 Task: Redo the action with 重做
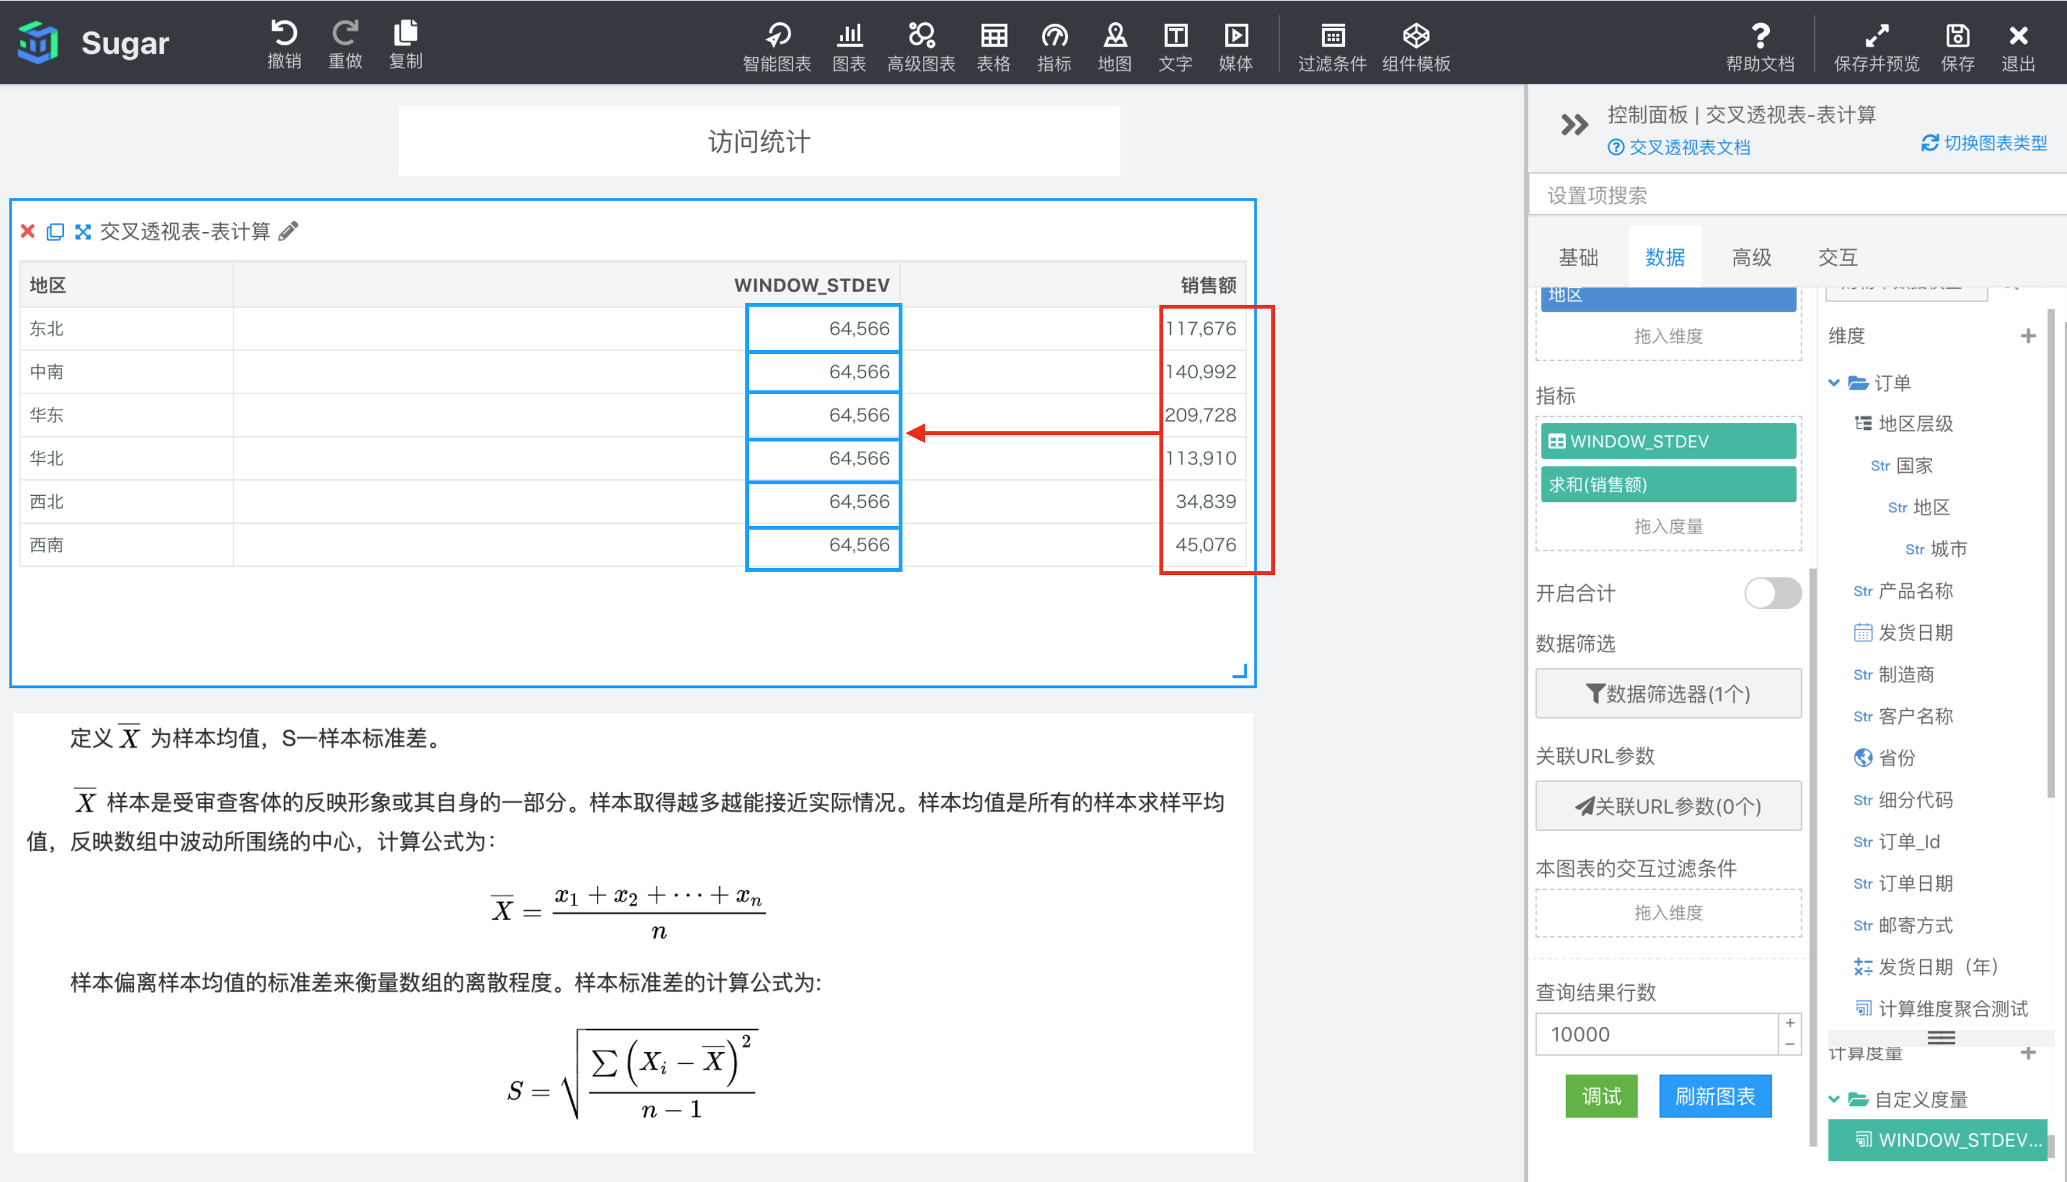tap(345, 44)
